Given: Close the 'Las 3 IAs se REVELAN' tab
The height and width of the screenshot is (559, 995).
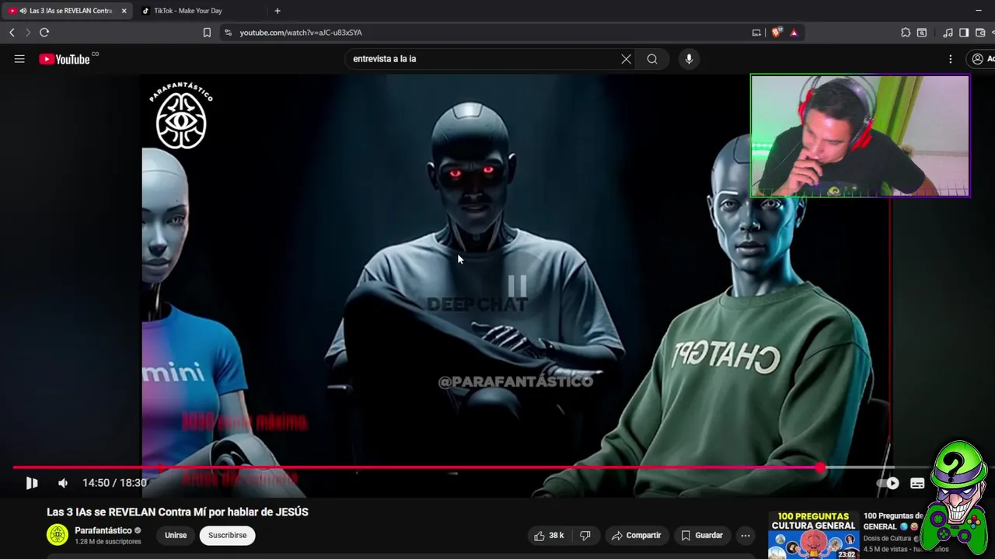Looking at the screenshot, I should coord(124,11).
